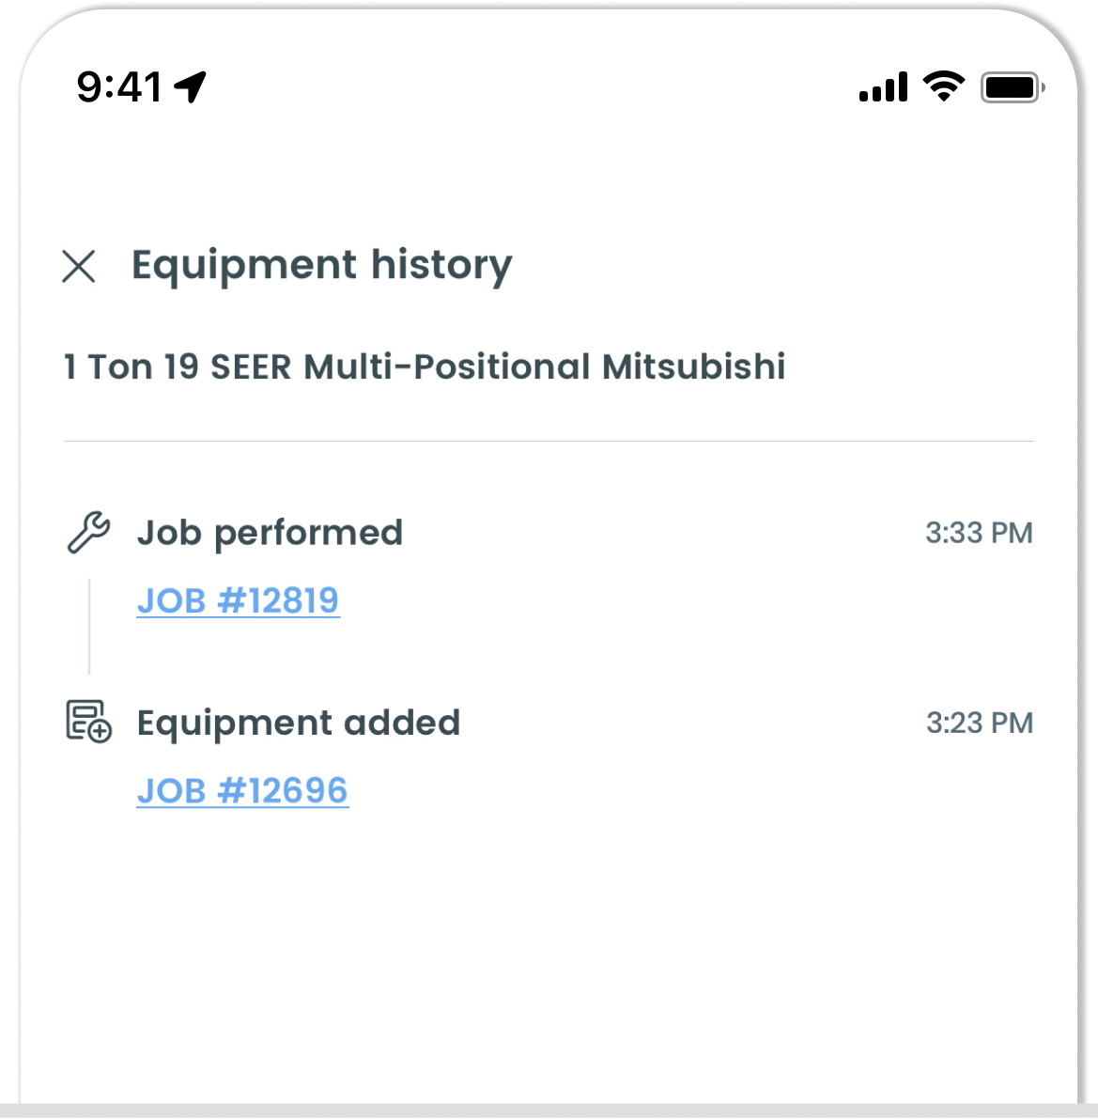Select the Equipment added entry label

299,723
